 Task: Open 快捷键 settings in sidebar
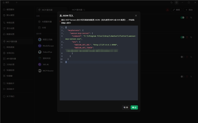click(10, 76)
